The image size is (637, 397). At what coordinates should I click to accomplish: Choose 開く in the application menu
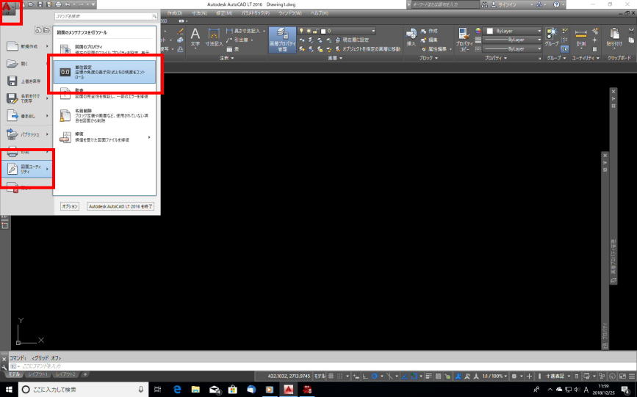(27, 64)
